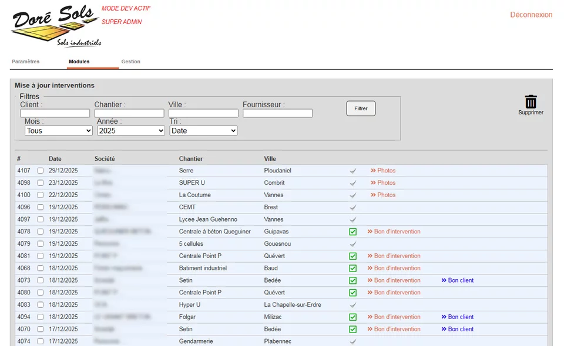Click the Déconnexion link
The width and height of the screenshot is (564, 346).
(531, 15)
